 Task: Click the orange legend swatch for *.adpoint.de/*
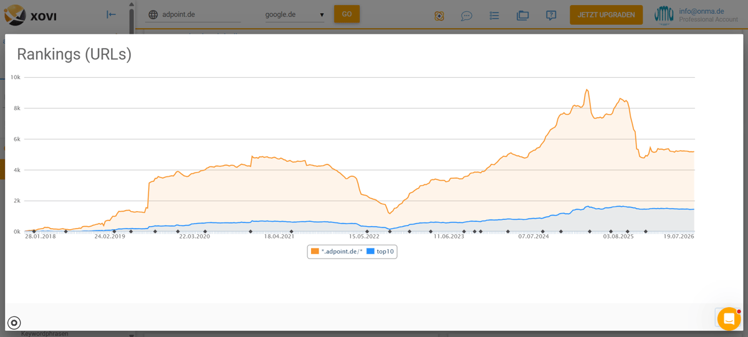[x=315, y=252]
